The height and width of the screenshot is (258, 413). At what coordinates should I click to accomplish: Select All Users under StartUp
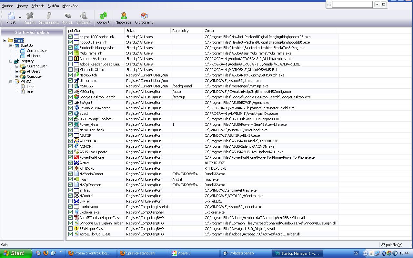pyautogui.click(x=34, y=56)
